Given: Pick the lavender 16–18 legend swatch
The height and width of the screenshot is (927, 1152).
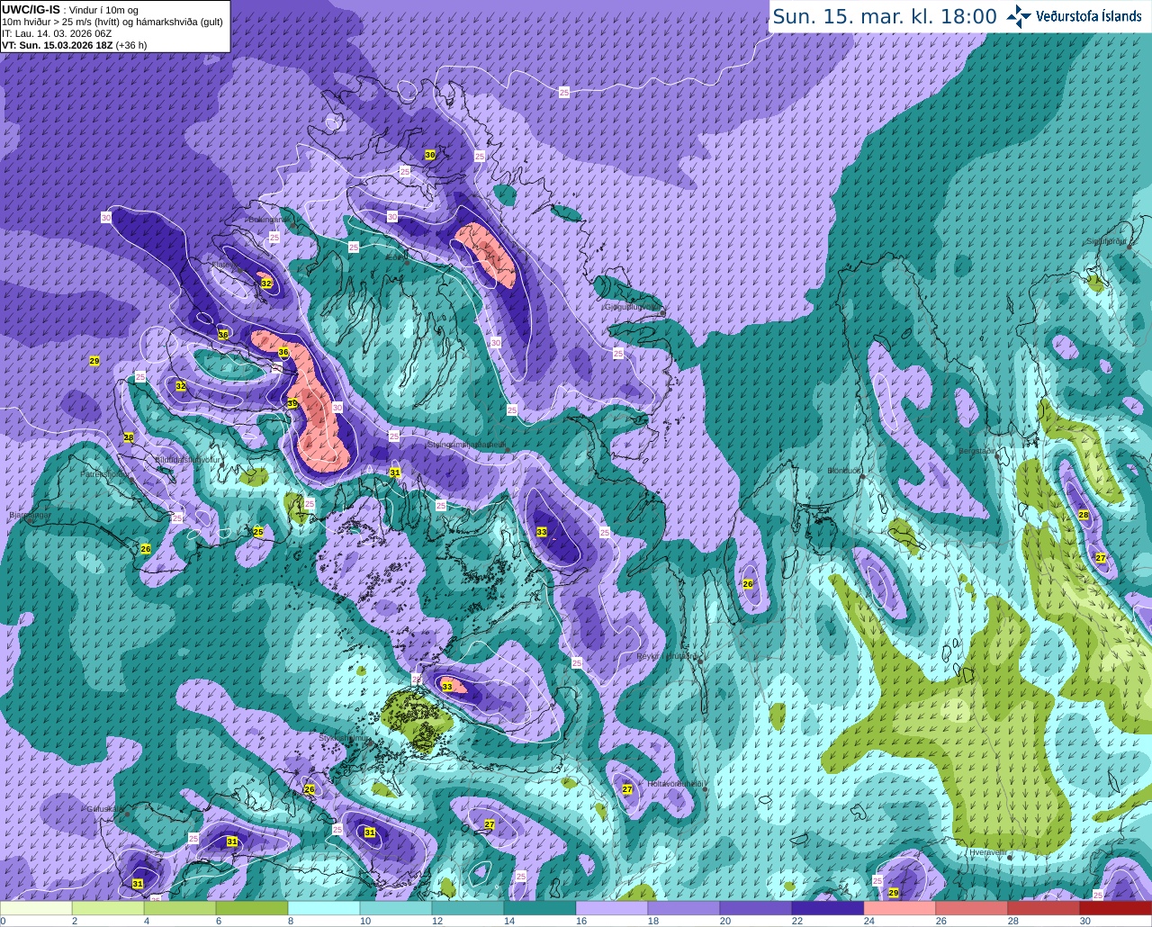Looking at the screenshot, I should pos(612,908).
